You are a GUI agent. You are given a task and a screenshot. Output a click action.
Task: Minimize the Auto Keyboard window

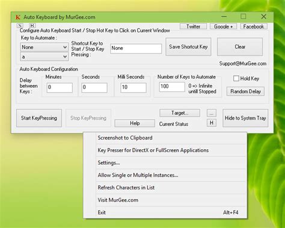[224, 17]
